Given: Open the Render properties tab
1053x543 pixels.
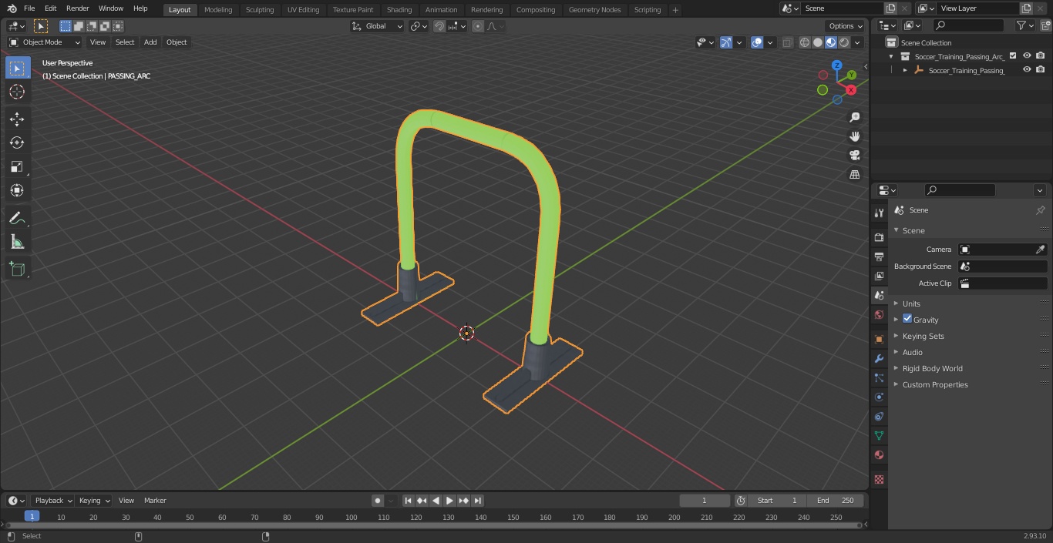Looking at the screenshot, I should pos(879,237).
